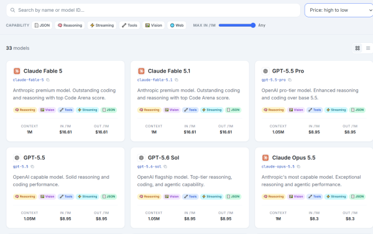This screenshot has height=234, width=373.
Task: Click the Streaming tag on the GPT-5.5 card
Action: (87, 197)
